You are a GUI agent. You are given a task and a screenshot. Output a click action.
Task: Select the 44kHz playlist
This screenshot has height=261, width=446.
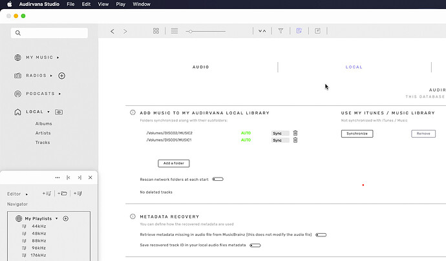pyautogui.click(x=39, y=226)
